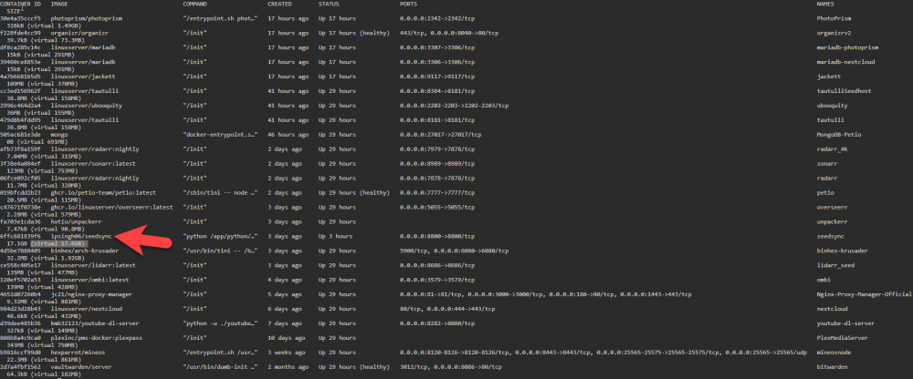
Task: Click the 'binhex/arch-krusader' image name
Action: [x=85, y=251]
